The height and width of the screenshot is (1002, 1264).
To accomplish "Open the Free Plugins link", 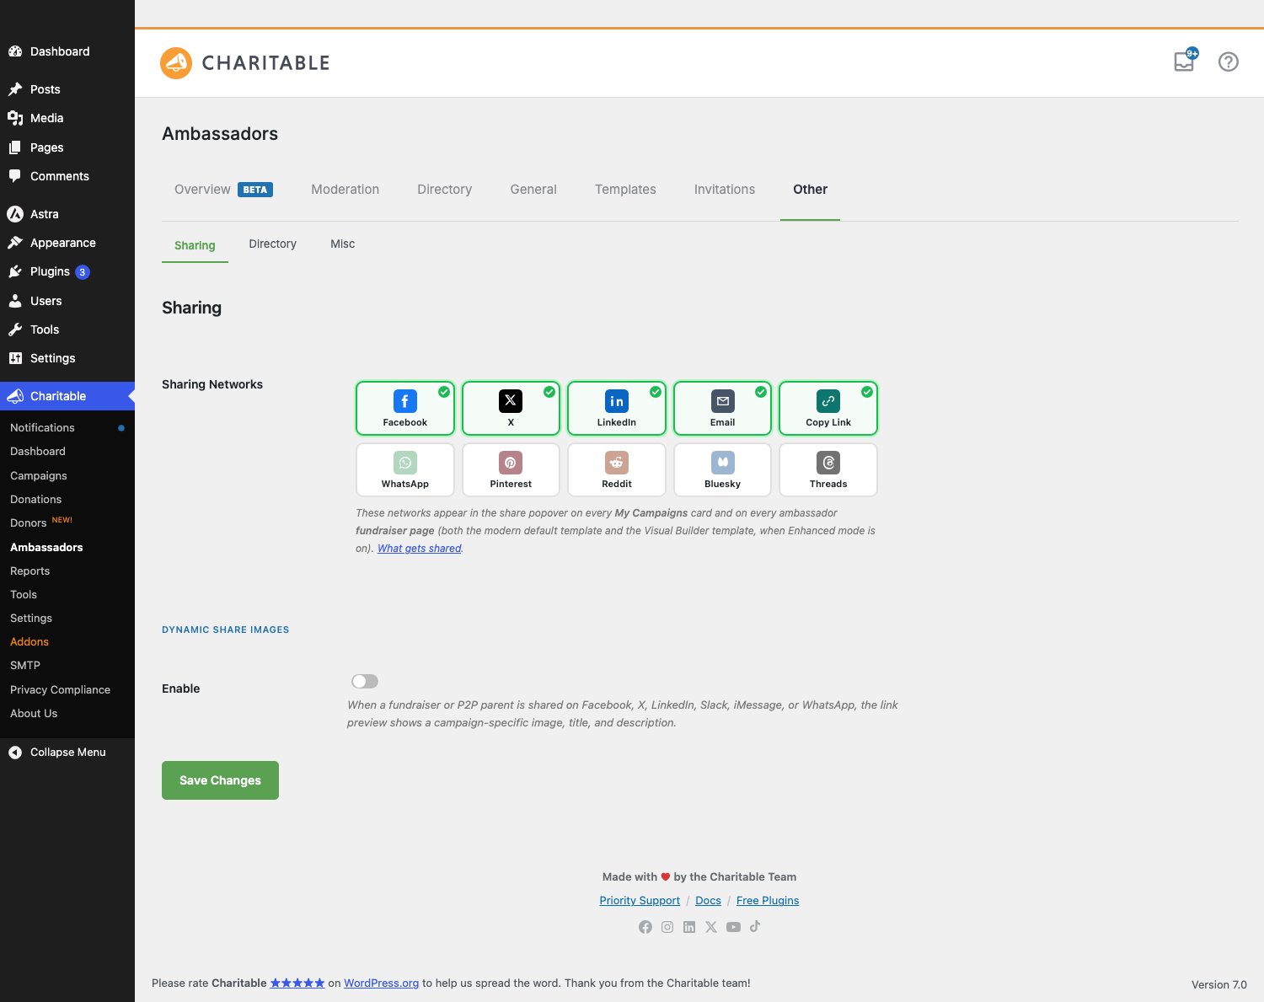I will coord(768,901).
